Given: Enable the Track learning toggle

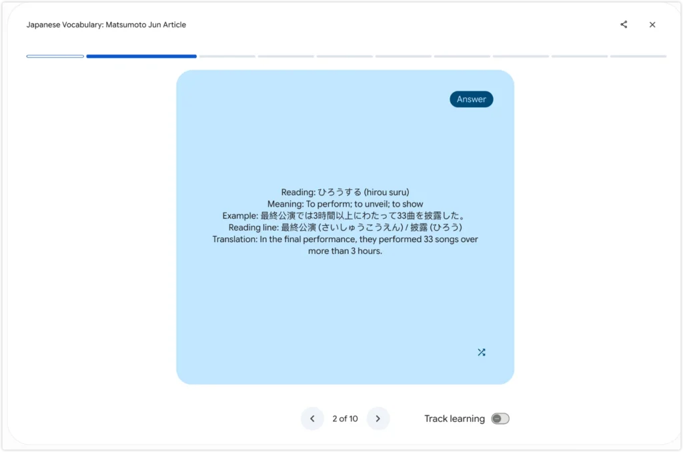Looking at the screenshot, I should click(500, 419).
